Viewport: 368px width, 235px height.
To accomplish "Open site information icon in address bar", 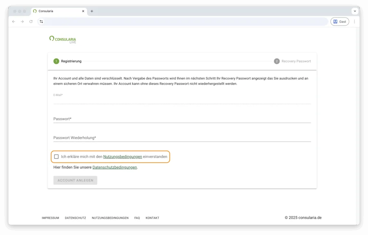I will pyautogui.click(x=41, y=22).
